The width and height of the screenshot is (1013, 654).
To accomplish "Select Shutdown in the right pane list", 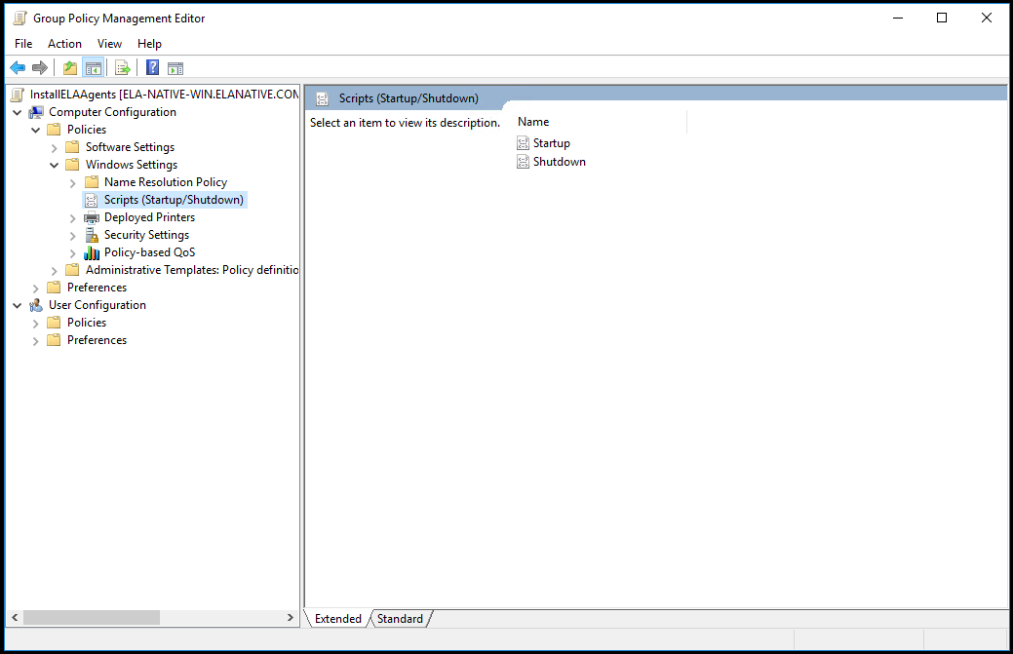I will tap(560, 162).
